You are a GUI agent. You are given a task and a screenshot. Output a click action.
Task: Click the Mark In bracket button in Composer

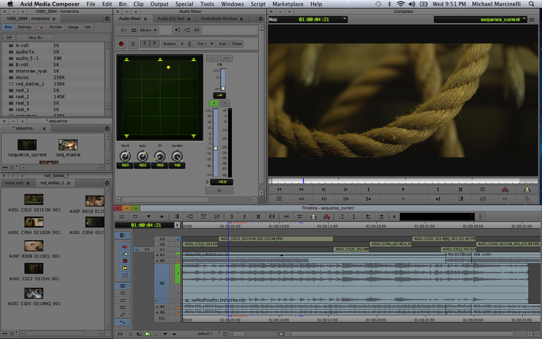(438, 189)
